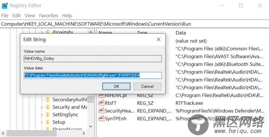Click the Registry Editor app icon
The width and height of the screenshot is (269, 137).
tap(5, 6)
